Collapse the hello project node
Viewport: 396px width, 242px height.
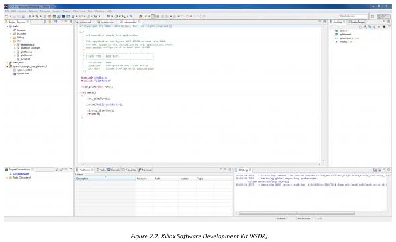[7, 26]
